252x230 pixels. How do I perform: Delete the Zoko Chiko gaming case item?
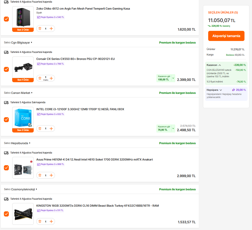40,29
